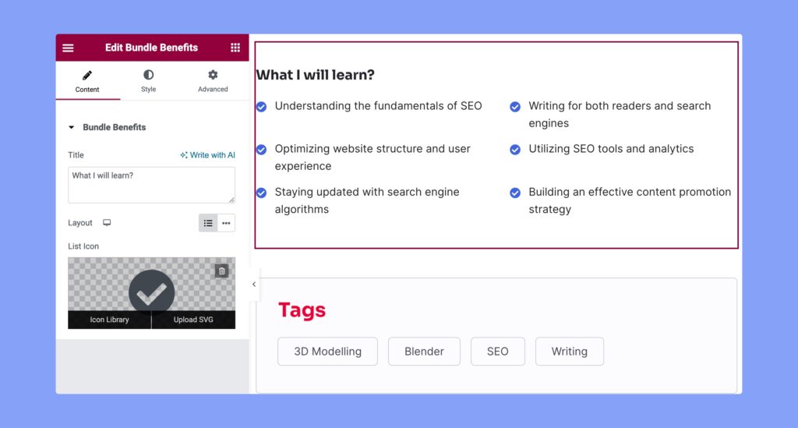Click the Edit Bundle Benefits panel title
798x428 pixels.
pos(152,48)
